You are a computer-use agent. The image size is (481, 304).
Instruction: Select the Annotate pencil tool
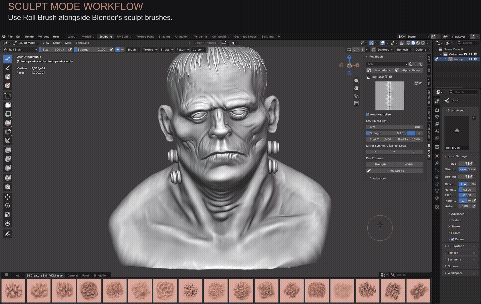[x=8, y=234]
